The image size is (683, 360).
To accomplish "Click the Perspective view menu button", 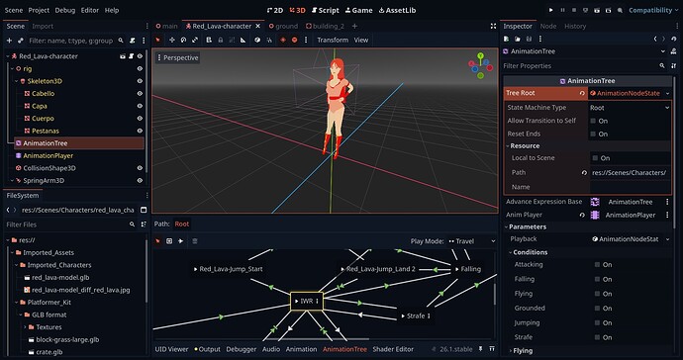I will pos(178,58).
